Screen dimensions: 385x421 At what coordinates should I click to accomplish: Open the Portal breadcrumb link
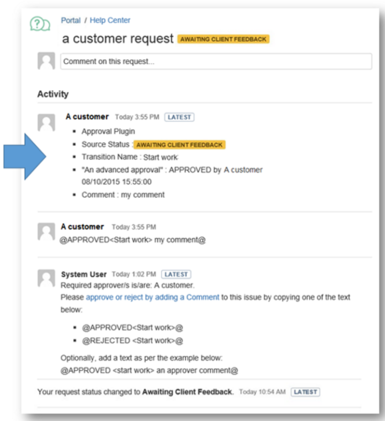point(71,20)
